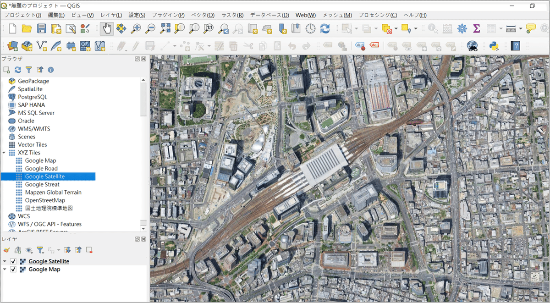Open the Style Manager icon

(85, 29)
